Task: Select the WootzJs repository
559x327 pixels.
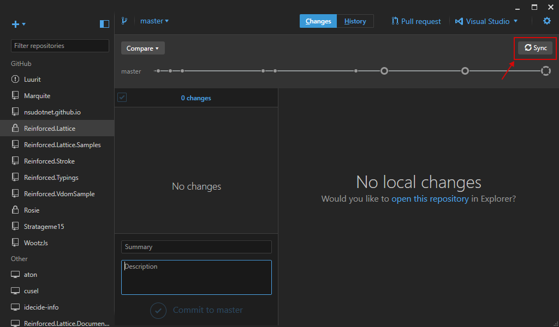Action: (57, 243)
